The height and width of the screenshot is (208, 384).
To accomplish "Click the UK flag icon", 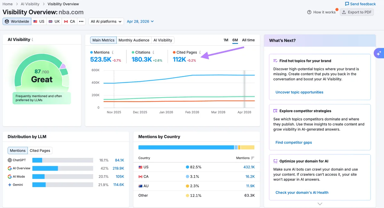I will coord(51,21).
